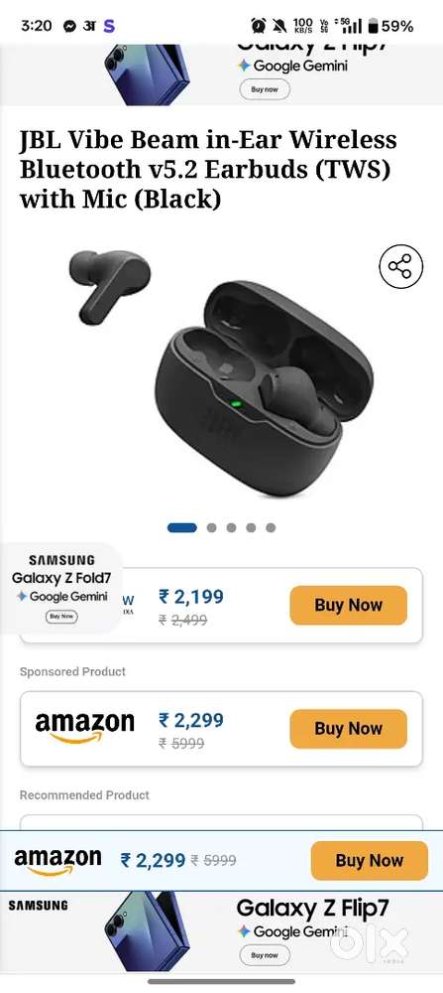
Task: Click Buy Now in Amazon ₹2,299 card
Action: (x=348, y=728)
